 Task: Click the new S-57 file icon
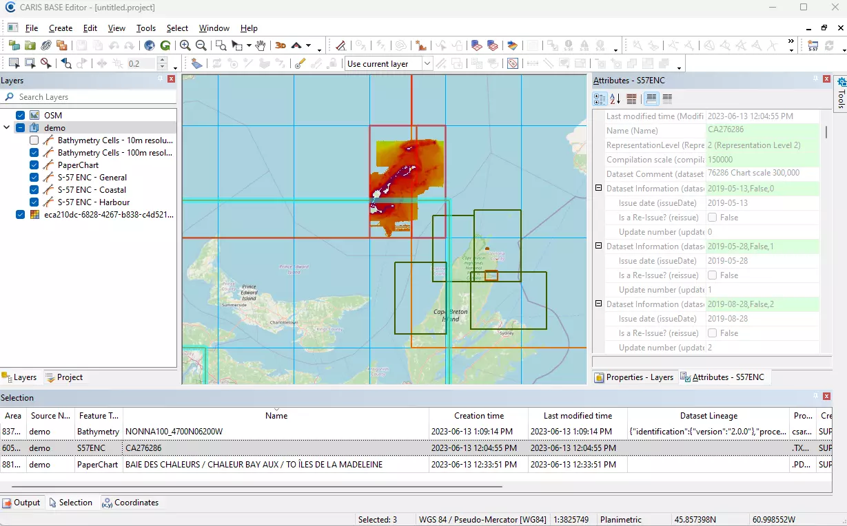click(x=812, y=46)
